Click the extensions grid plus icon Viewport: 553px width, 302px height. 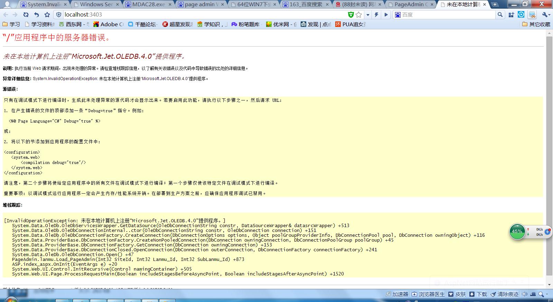click(512, 14)
